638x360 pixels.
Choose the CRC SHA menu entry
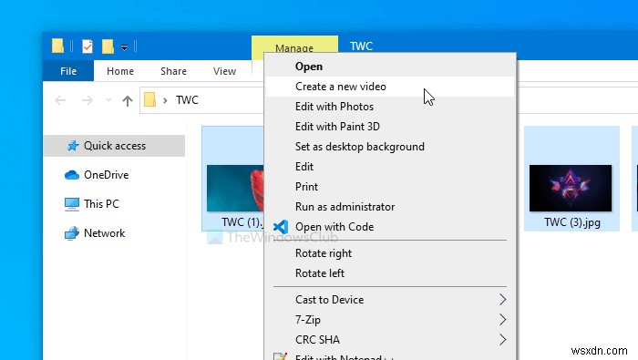[x=390, y=340]
